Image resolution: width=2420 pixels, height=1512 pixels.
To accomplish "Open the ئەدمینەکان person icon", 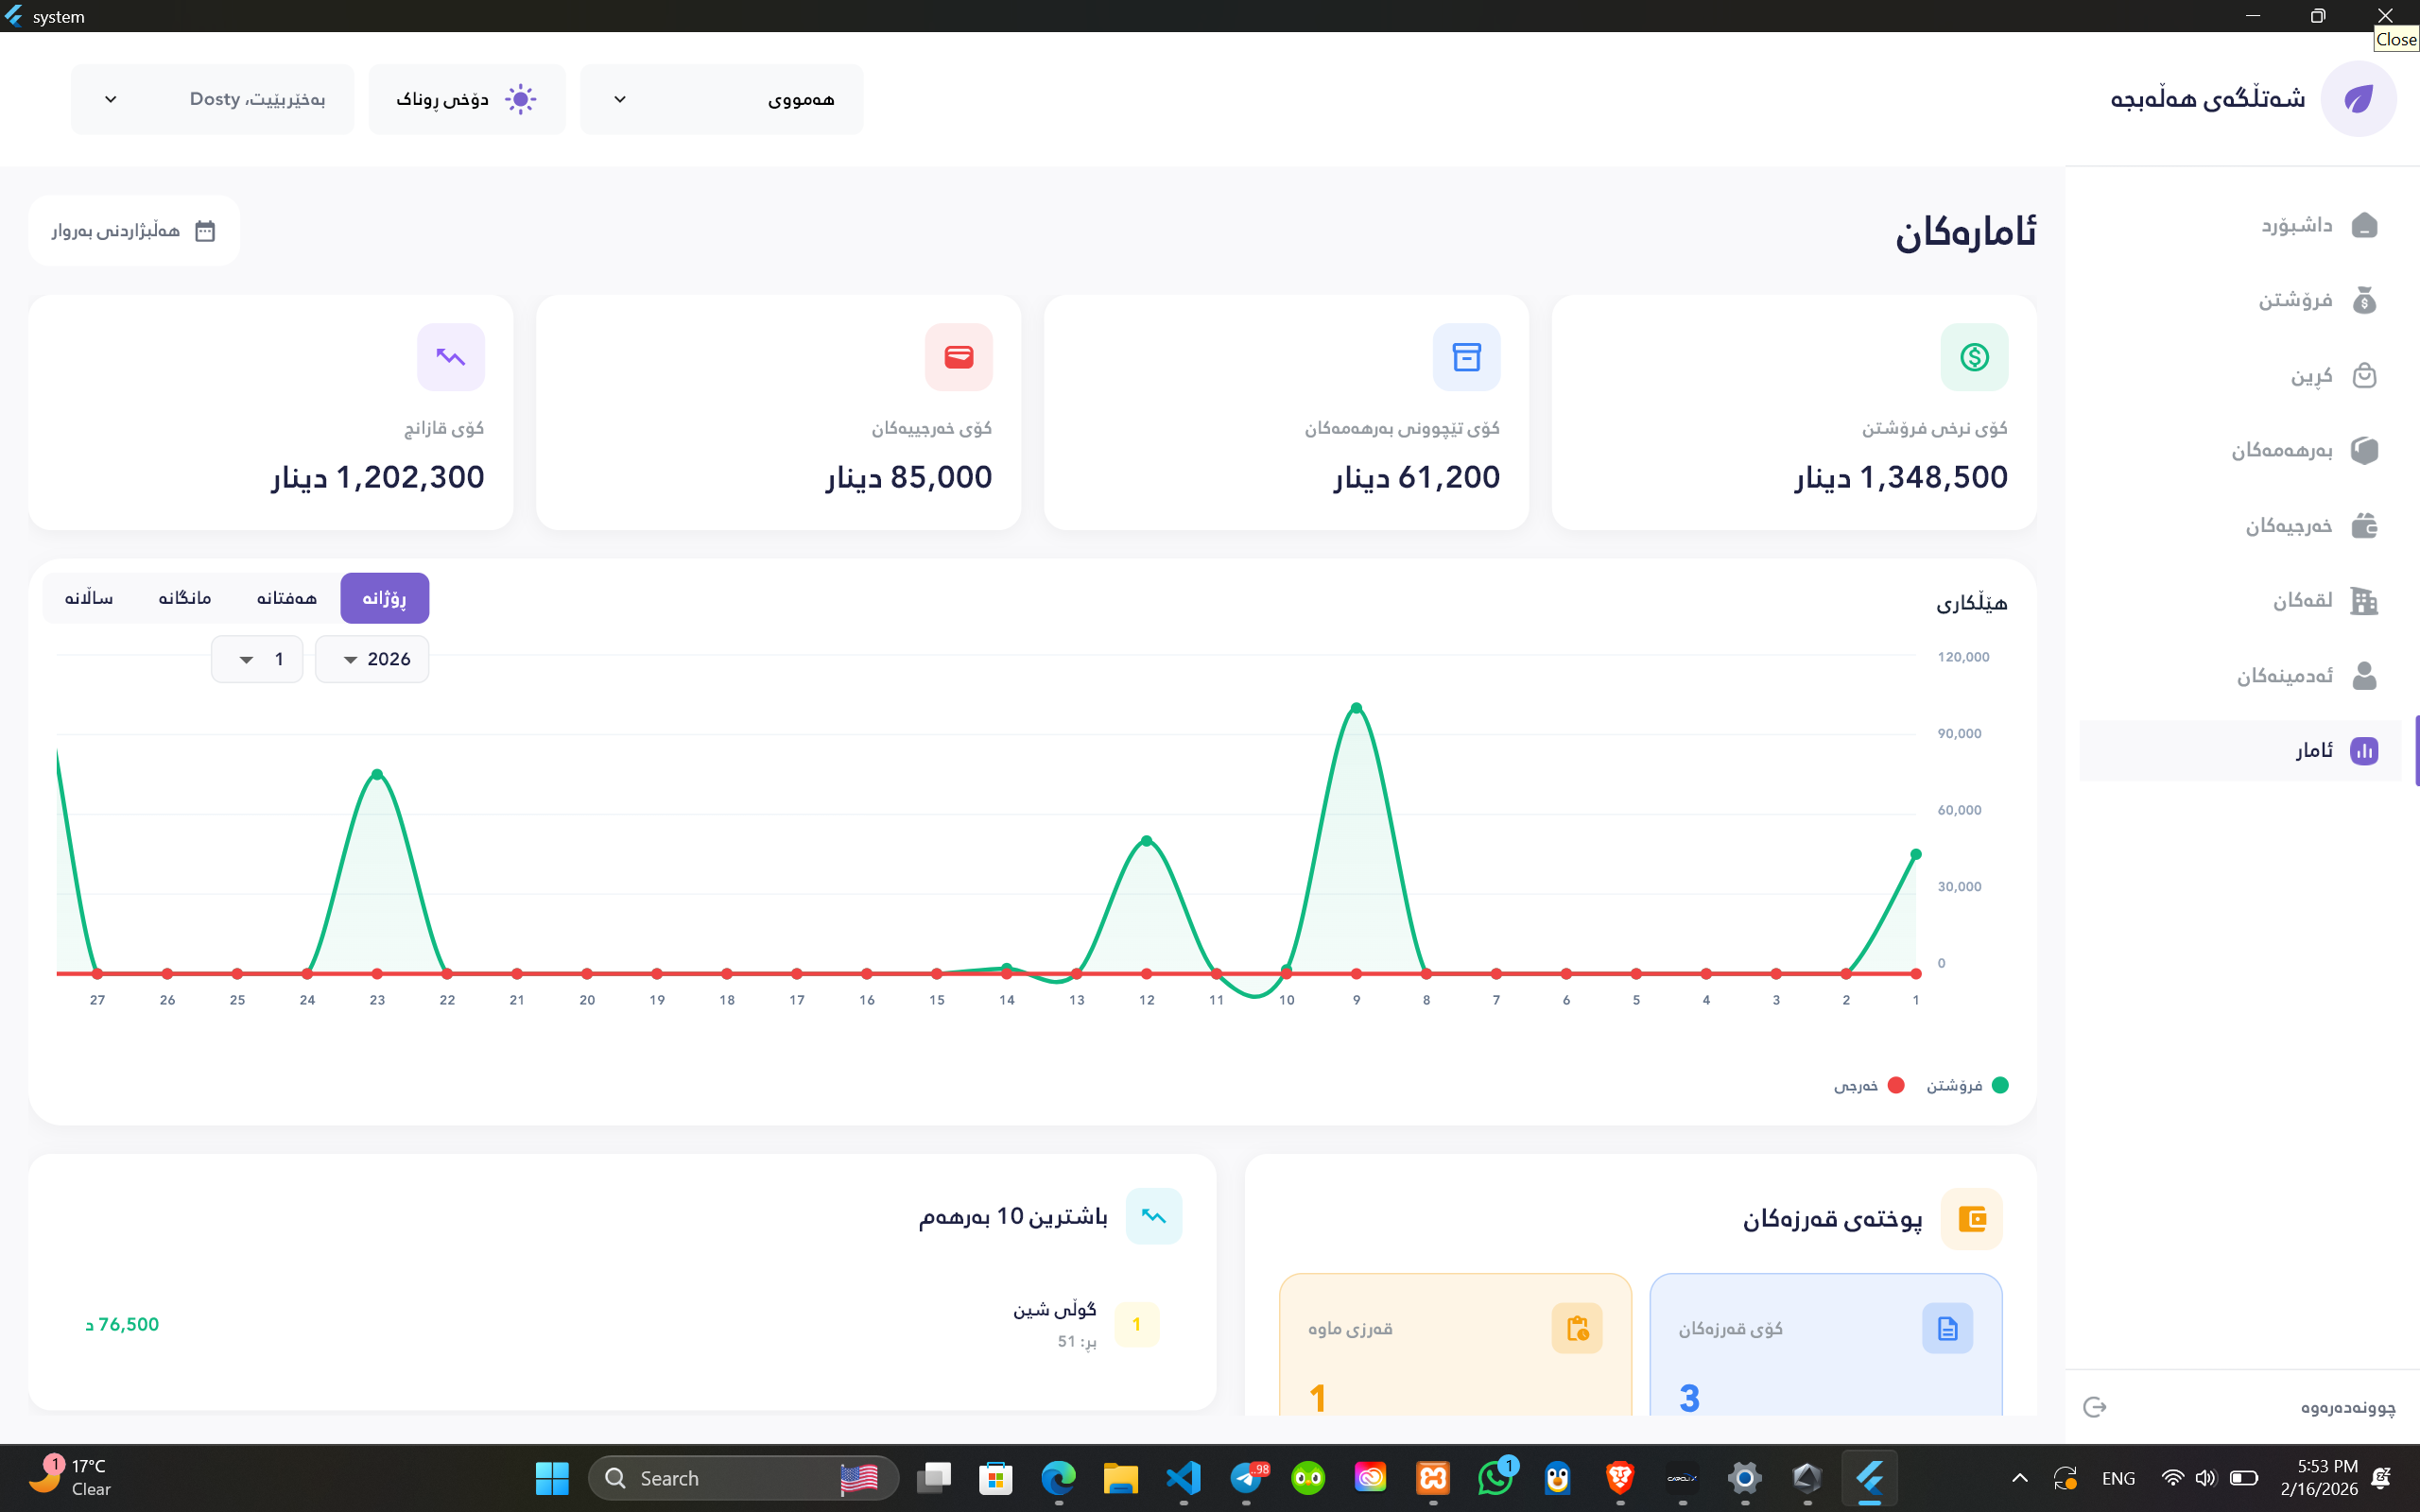I will [x=2364, y=676].
